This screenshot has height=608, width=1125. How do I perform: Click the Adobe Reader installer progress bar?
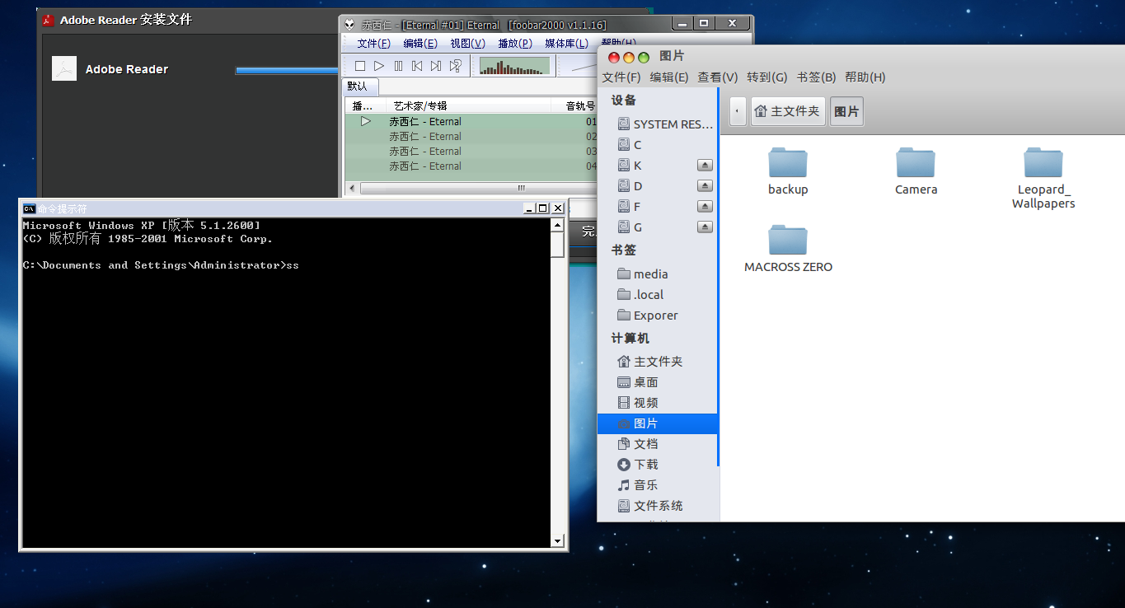[x=287, y=71]
